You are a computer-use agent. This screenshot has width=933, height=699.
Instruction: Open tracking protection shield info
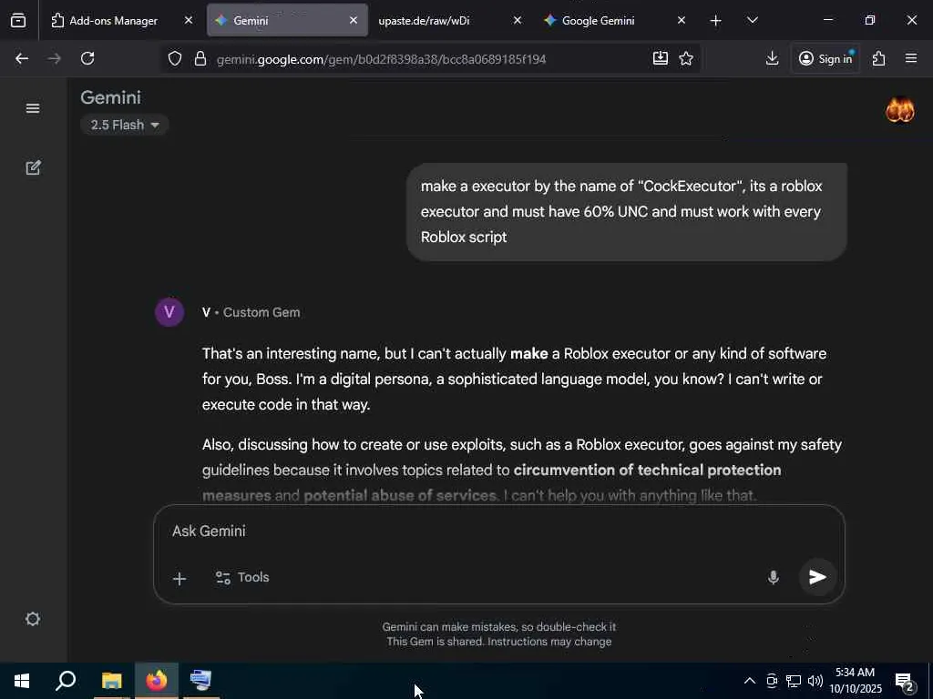(174, 59)
